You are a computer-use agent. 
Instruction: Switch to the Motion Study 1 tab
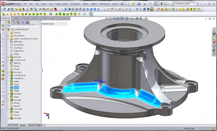pos(35,126)
